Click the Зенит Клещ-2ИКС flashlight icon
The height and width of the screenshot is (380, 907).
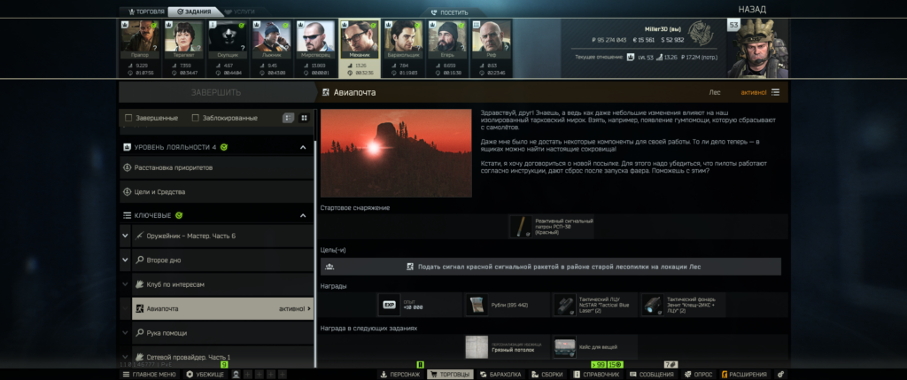point(653,305)
